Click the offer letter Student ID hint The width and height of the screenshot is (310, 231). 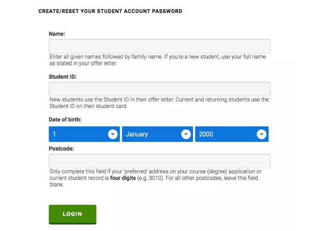[x=159, y=103]
